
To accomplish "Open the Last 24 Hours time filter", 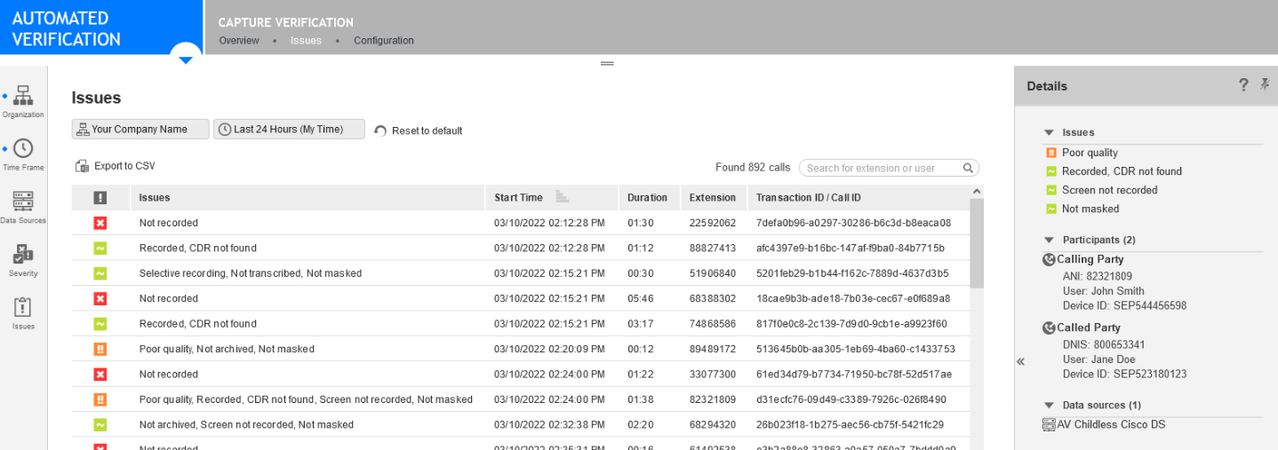I will [289, 130].
